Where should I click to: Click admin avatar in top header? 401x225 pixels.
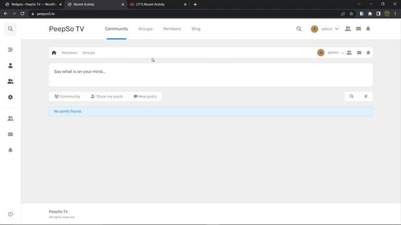pyautogui.click(x=315, y=29)
